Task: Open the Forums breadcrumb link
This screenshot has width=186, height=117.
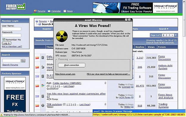Action: tap(43, 21)
